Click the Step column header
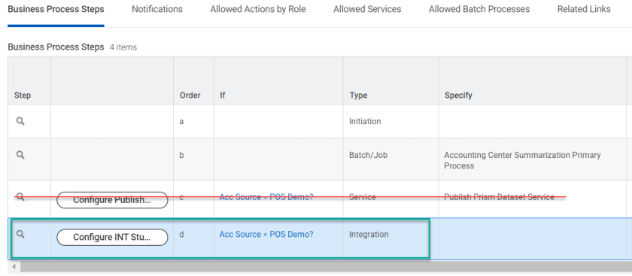The height and width of the screenshot is (276, 632). [23, 96]
